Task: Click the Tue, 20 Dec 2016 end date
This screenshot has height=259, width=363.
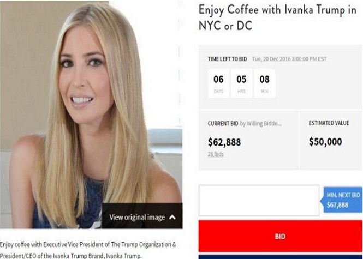Action: tap(289, 59)
